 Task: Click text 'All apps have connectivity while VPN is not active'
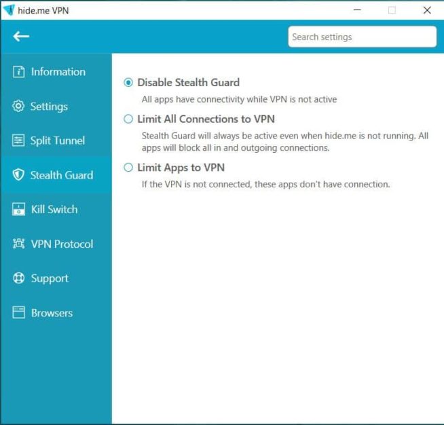[239, 99]
